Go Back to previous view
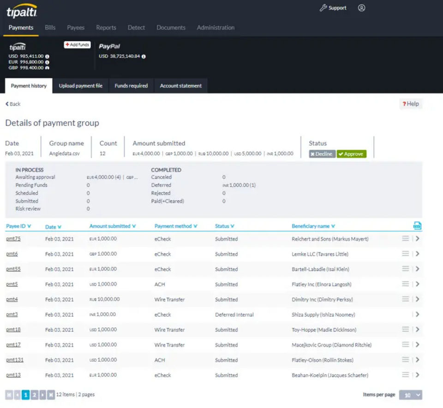 tap(13, 104)
